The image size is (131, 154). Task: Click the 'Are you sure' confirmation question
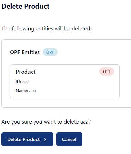coord(46,122)
